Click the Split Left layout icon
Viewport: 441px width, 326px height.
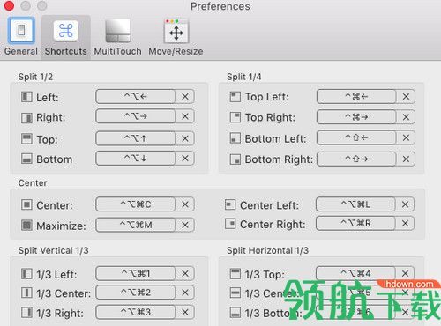(26, 97)
